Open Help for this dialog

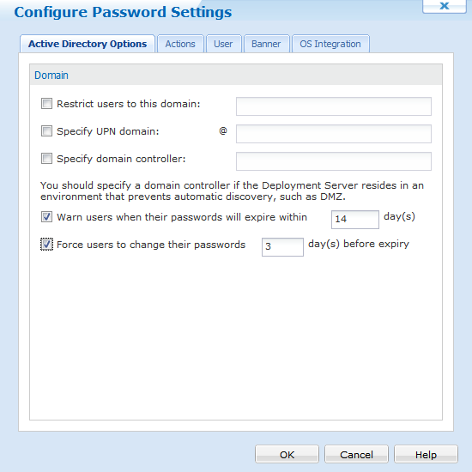426,454
